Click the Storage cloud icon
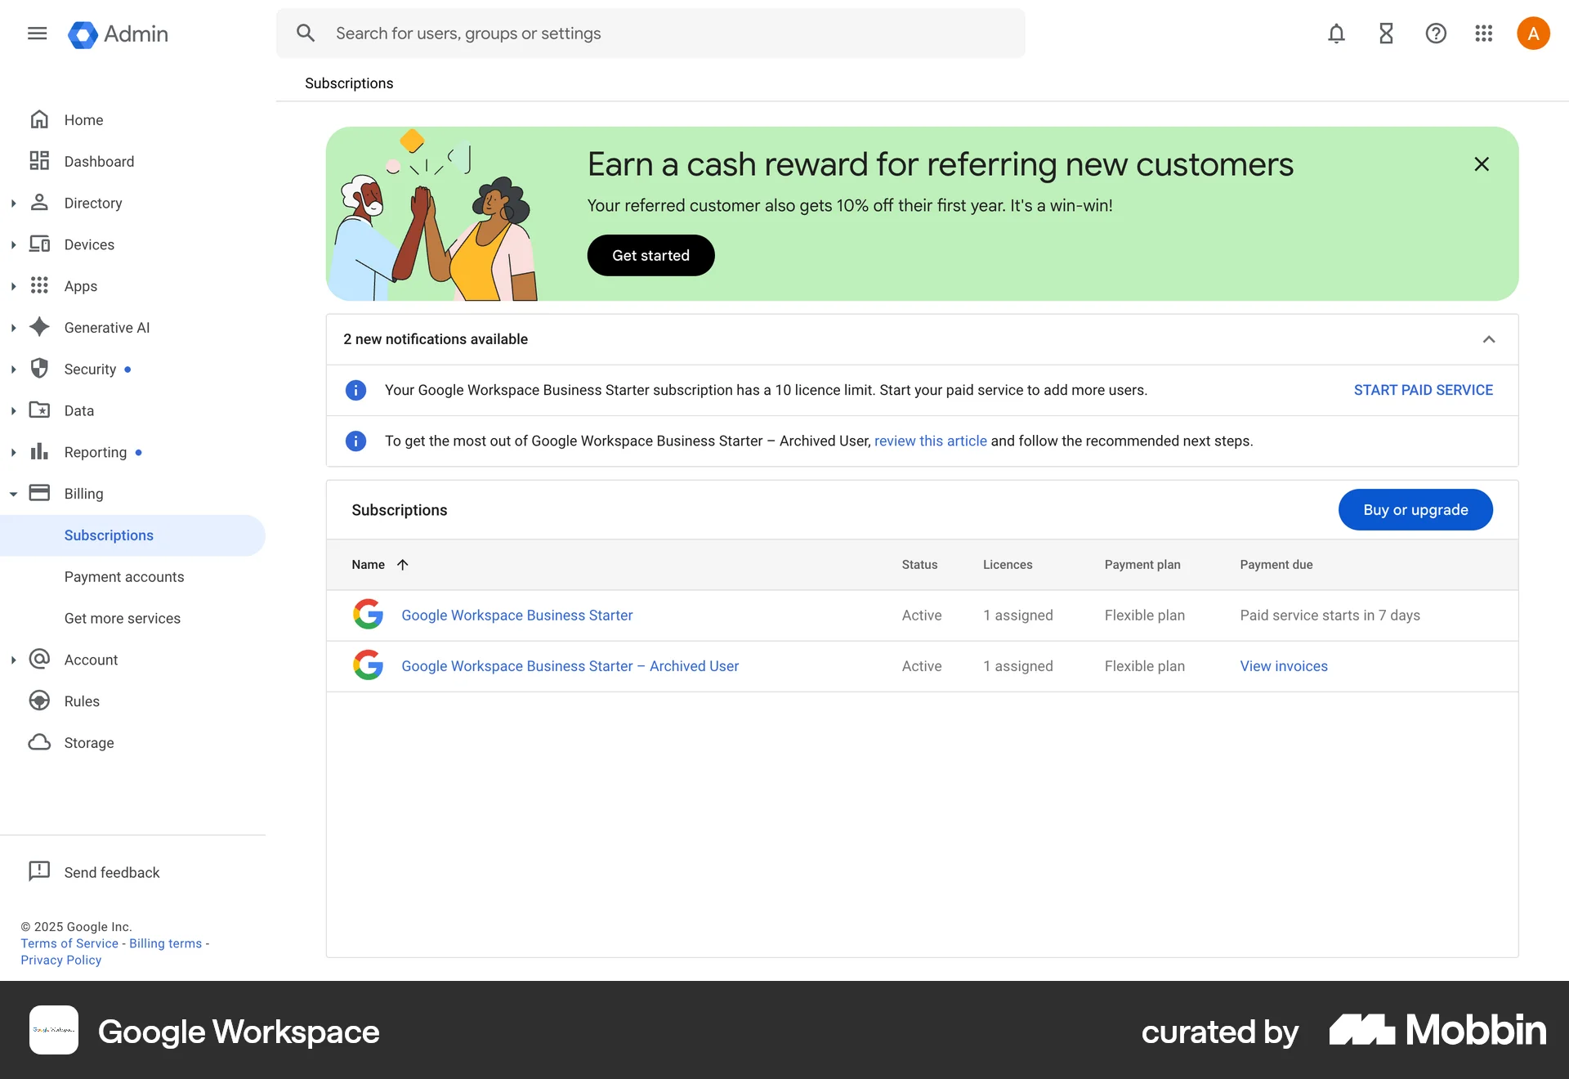The height and width of the screenshot is (1079, 1569). [x=39, y=742]
